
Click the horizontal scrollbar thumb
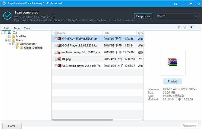pos(83,120)
